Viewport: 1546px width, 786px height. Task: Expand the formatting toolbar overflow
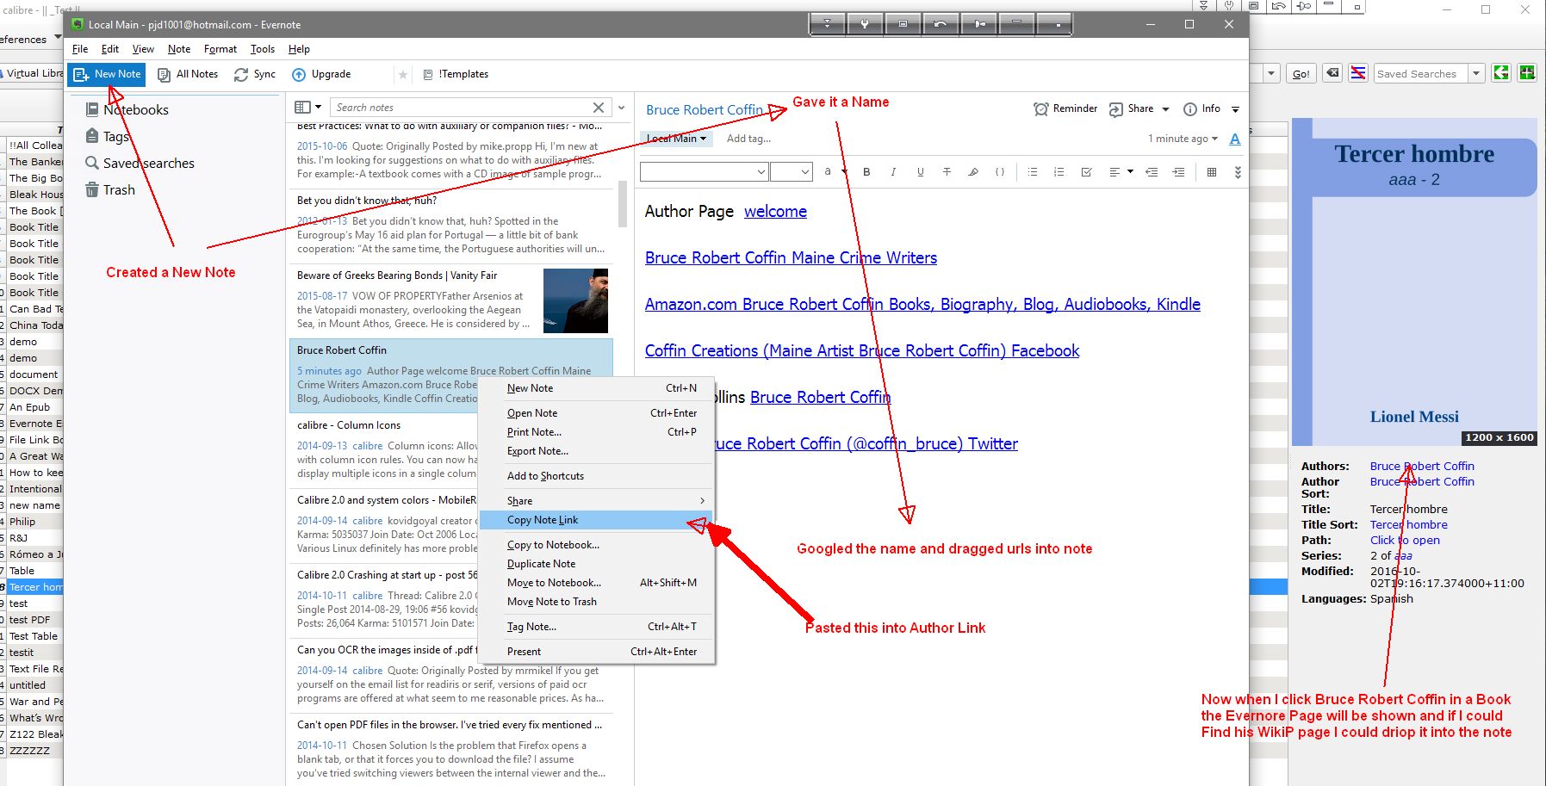click(x=1238, y=172)
